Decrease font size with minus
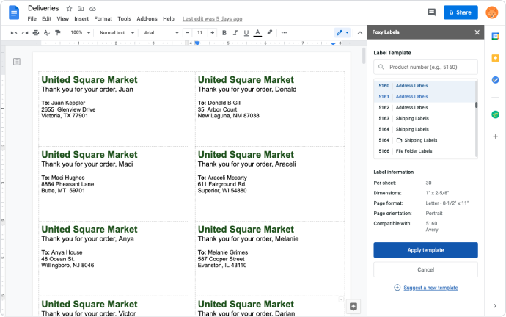This screenshot has width=506, height=317. point(188,32)
